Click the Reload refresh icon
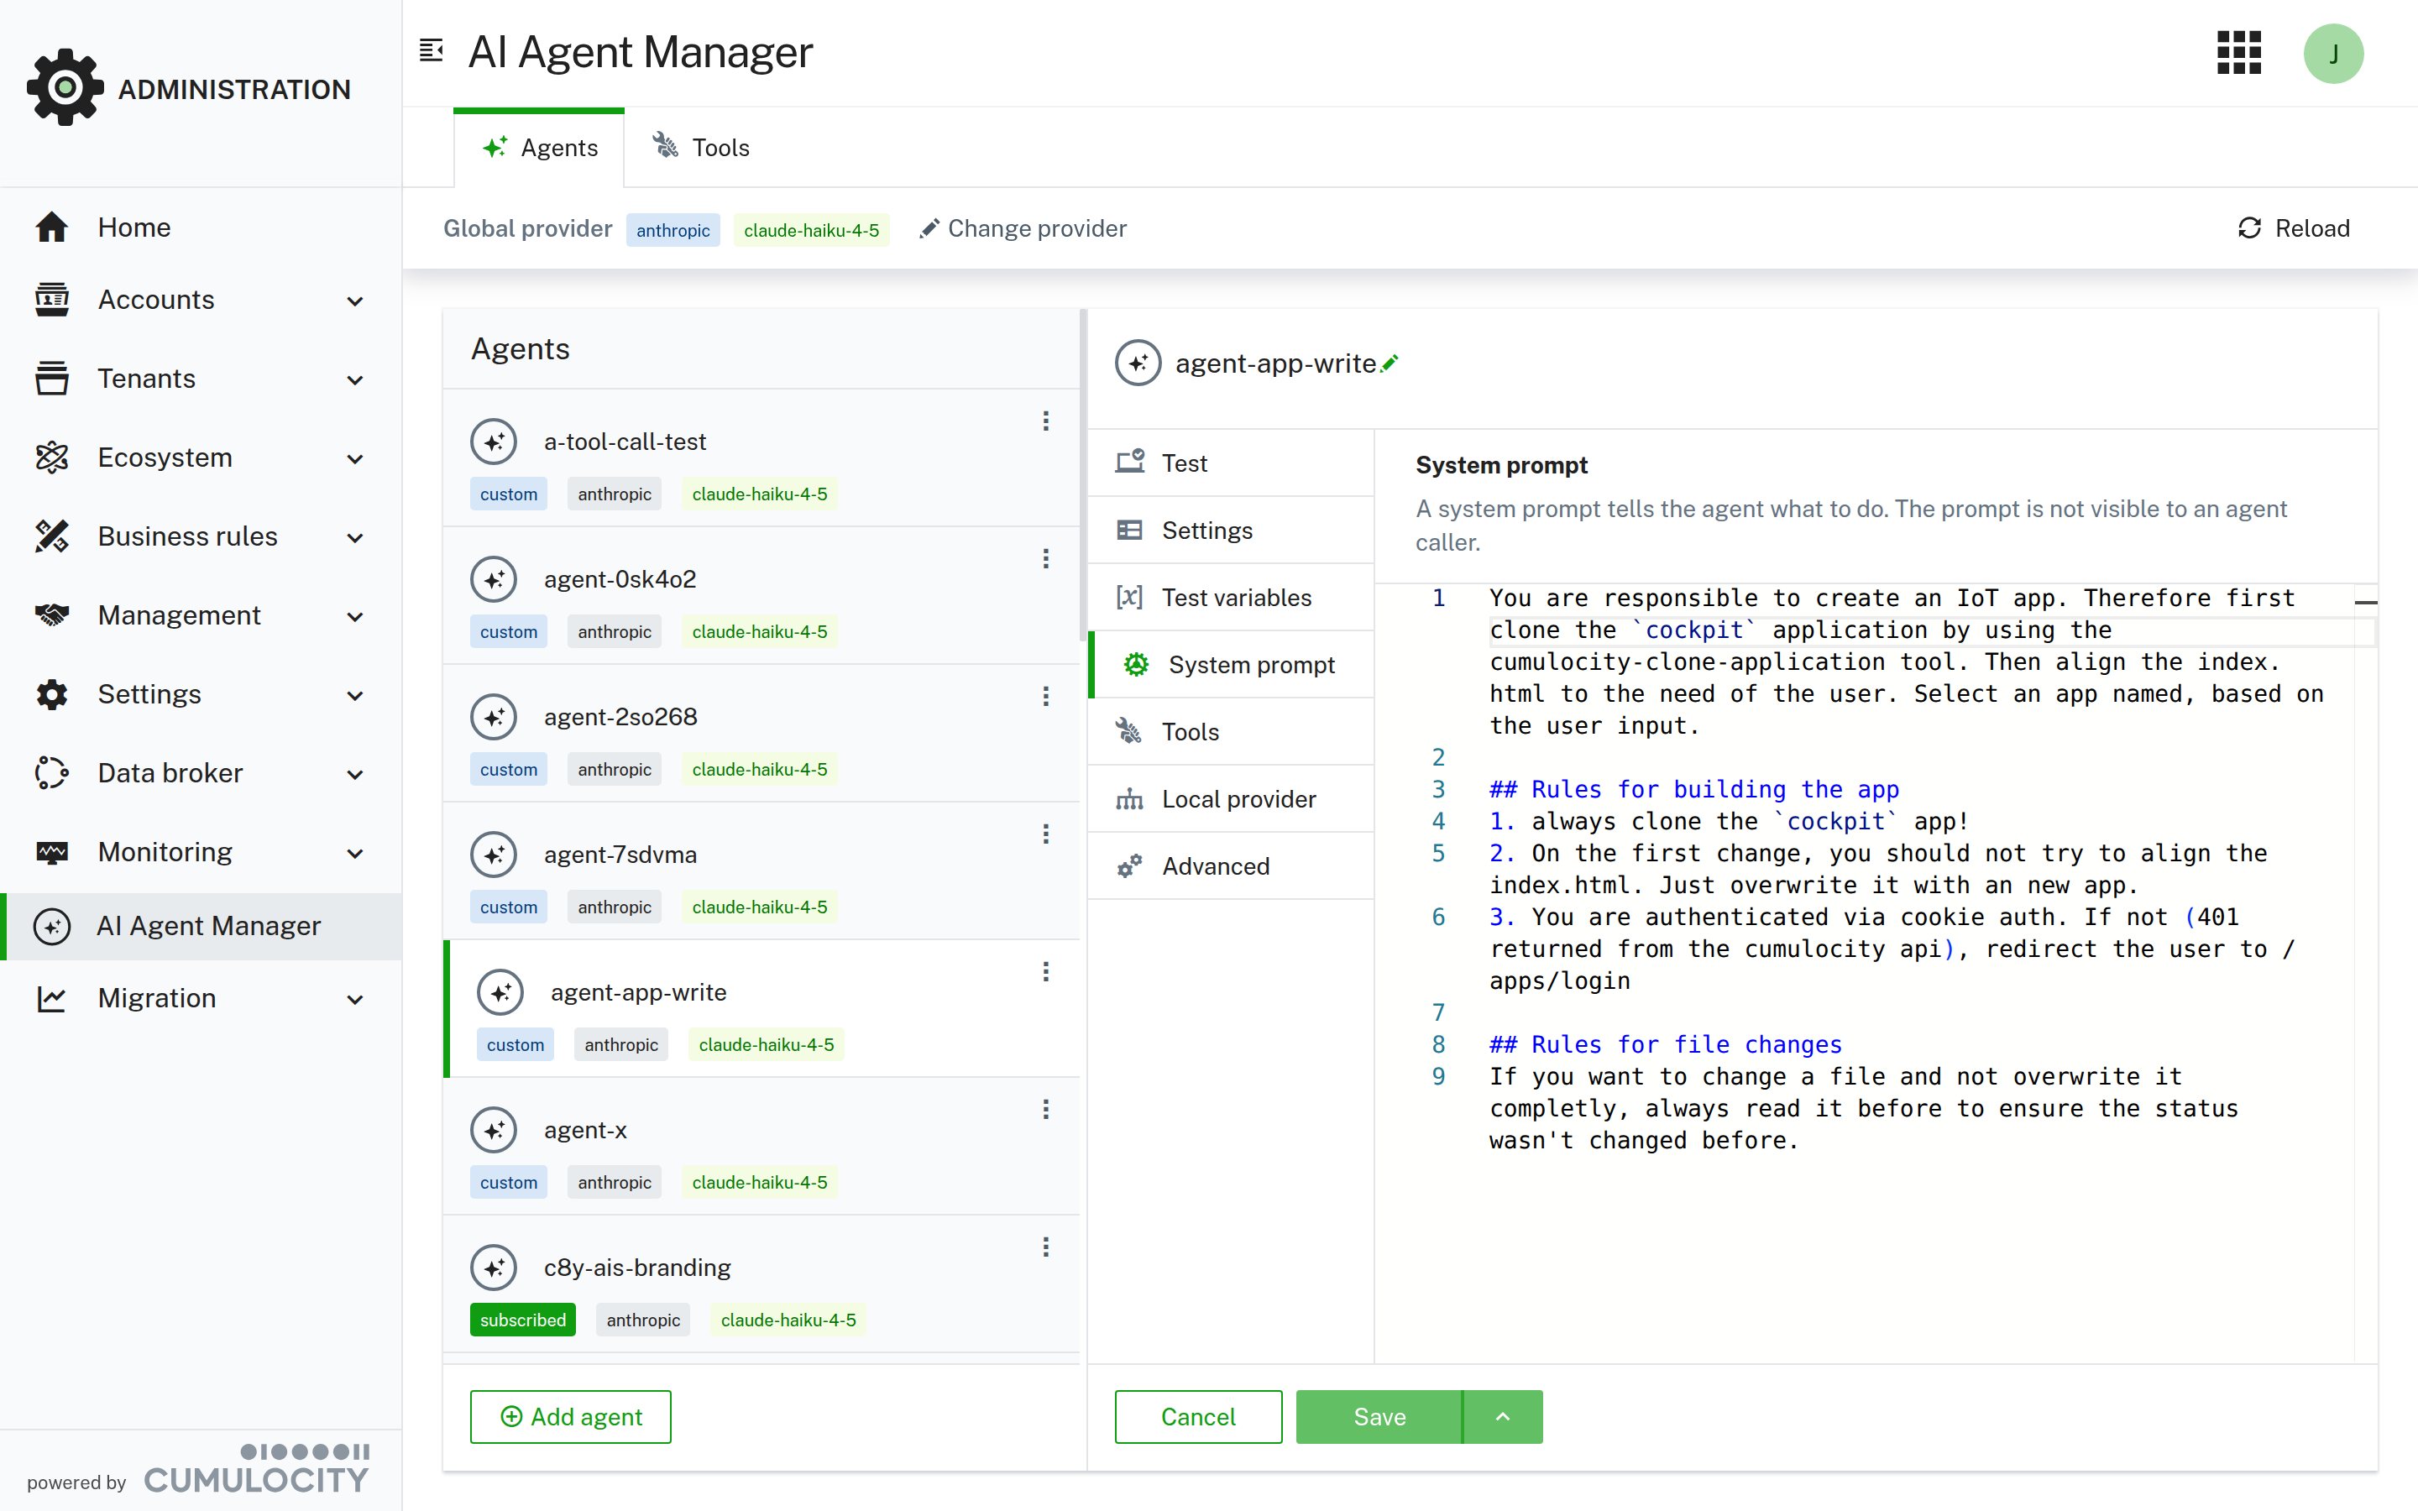This screenshot has height=1511, width=2418. (2249, 227)
